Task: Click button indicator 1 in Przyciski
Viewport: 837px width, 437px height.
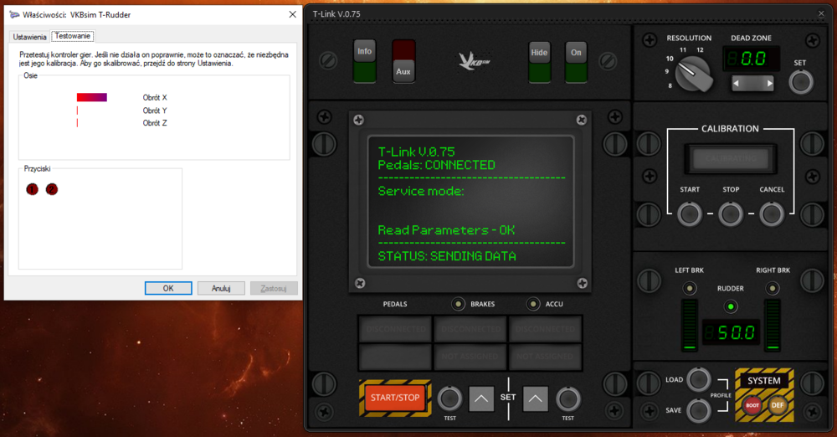Action: [x=32, y=189]
